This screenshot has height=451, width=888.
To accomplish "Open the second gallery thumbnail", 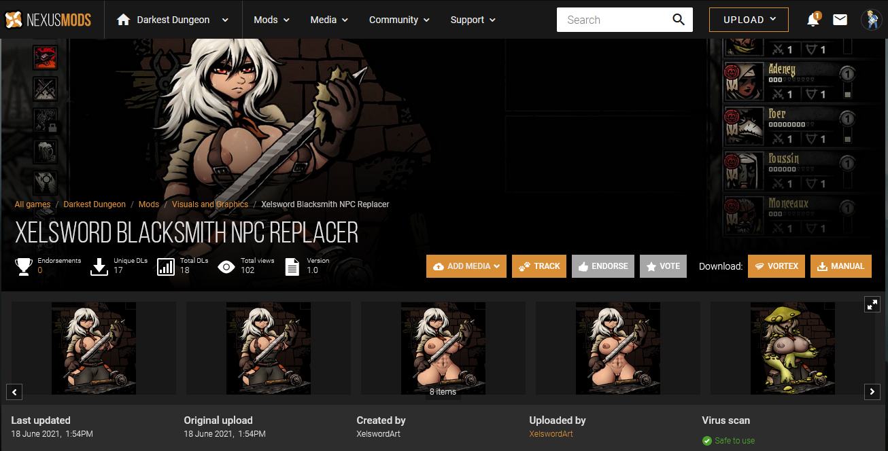I will click(x=269, y=348).
